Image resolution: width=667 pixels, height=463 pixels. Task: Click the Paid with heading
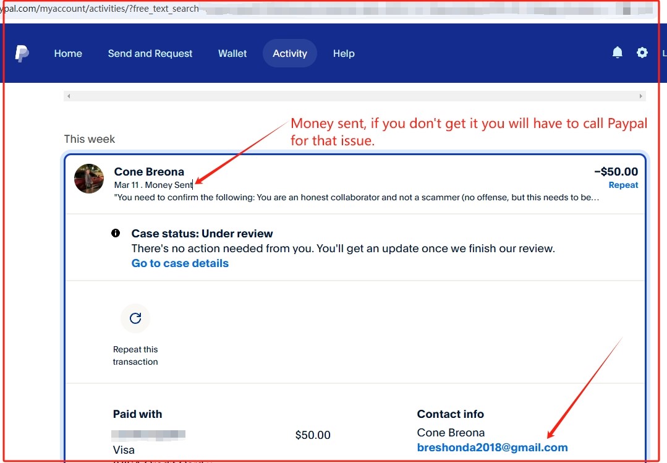(137, 414)
